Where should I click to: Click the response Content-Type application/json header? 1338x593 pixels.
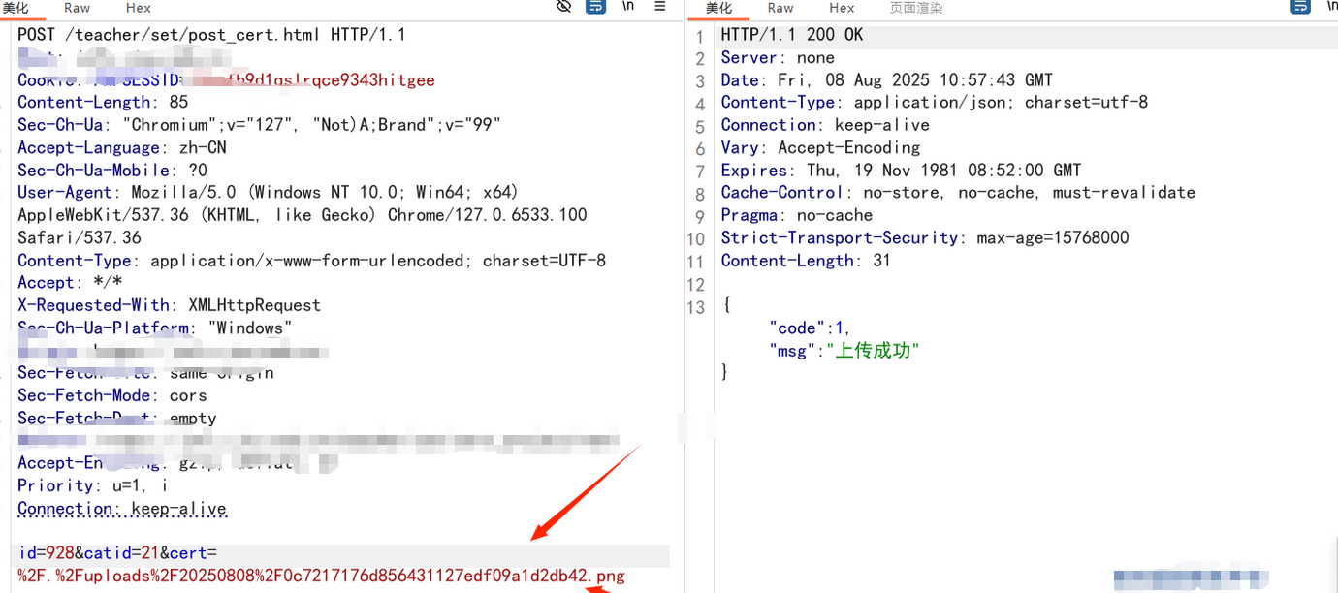tap(935, 103)
